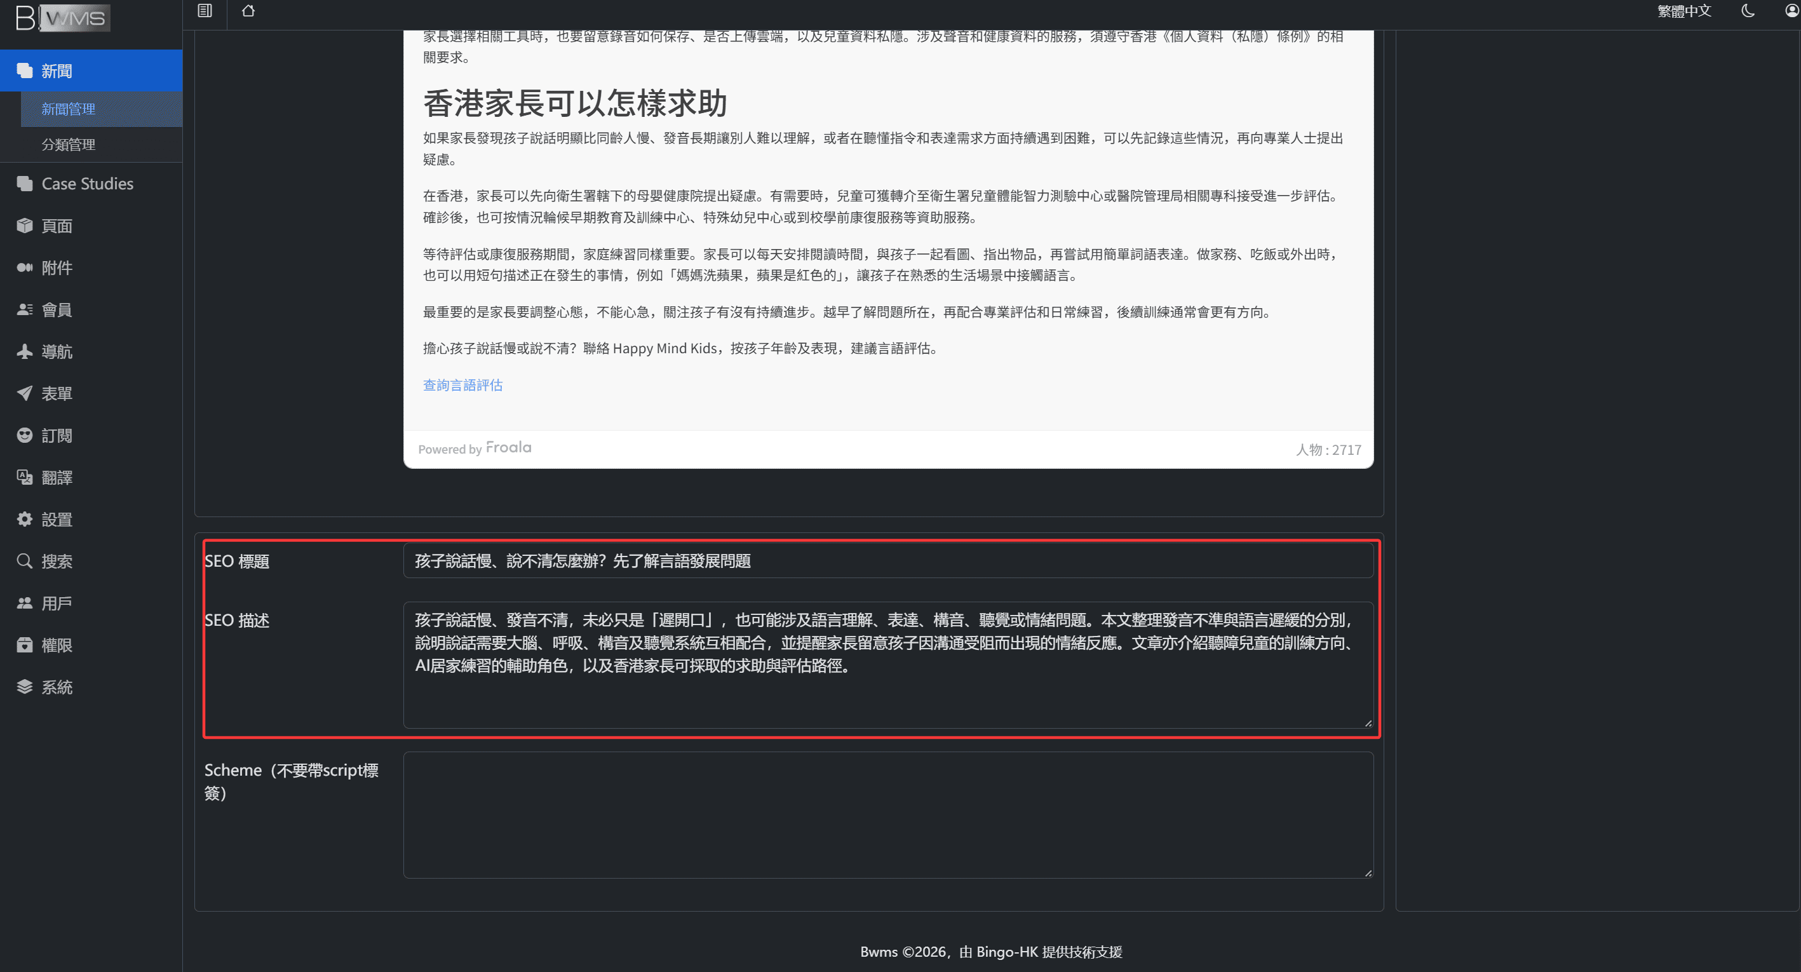Grab the Scheme textarea resize handle
Image resolution: width=1801 pixels, height=972 pixels.
point(1368,873)
